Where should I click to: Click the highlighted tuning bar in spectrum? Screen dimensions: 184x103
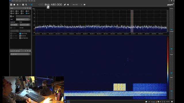point(132,21)
